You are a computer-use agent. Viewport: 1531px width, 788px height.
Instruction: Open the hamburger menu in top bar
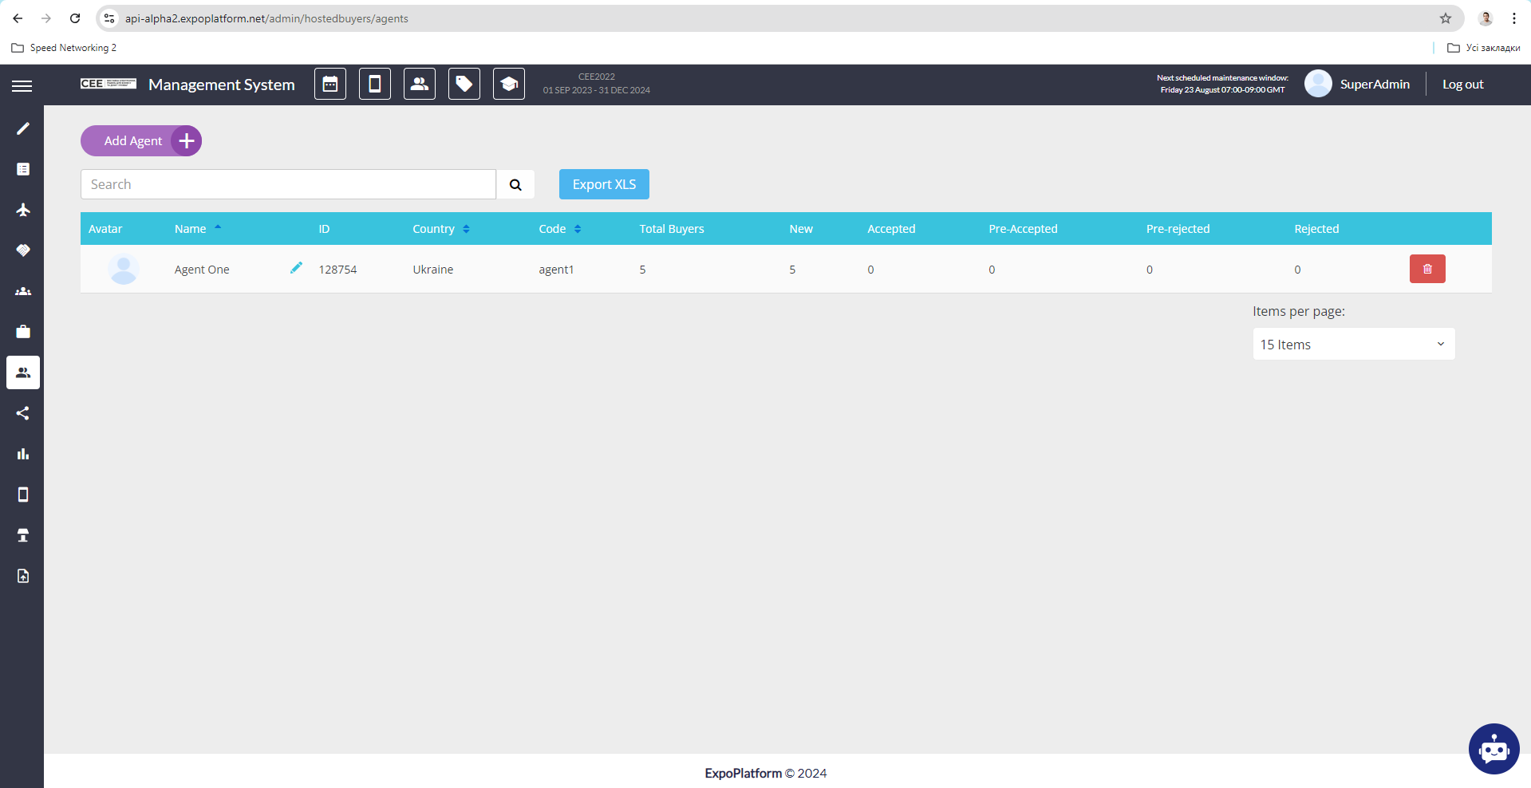tap(22, 85)
